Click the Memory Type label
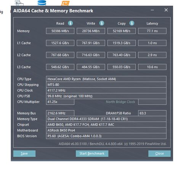The height and width of the screenshot is (169, 183). 27,119
